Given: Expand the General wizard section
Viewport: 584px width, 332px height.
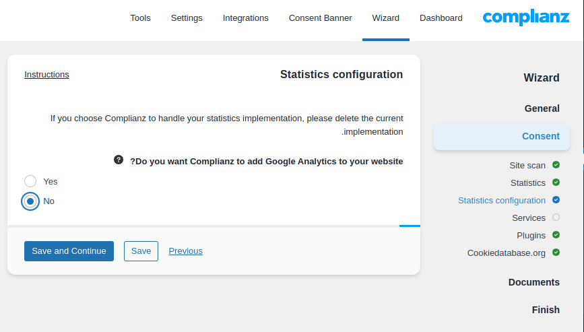Looking at the screenshot, I should [542, 108].
